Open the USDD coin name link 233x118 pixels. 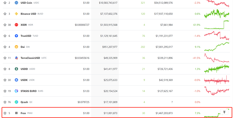click(24, 69)
